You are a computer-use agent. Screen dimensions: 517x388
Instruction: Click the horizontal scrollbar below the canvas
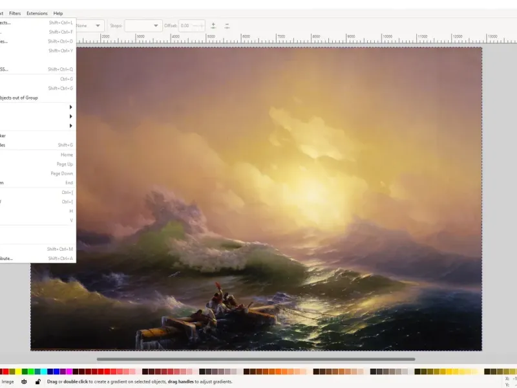[x=256, y=360]
